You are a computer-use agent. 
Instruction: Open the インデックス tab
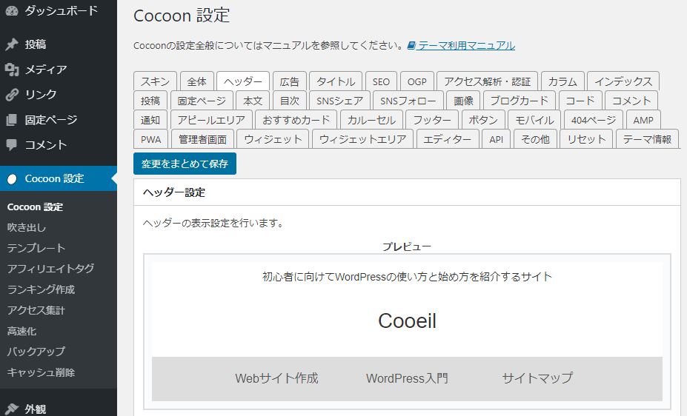tap(623, 81)
